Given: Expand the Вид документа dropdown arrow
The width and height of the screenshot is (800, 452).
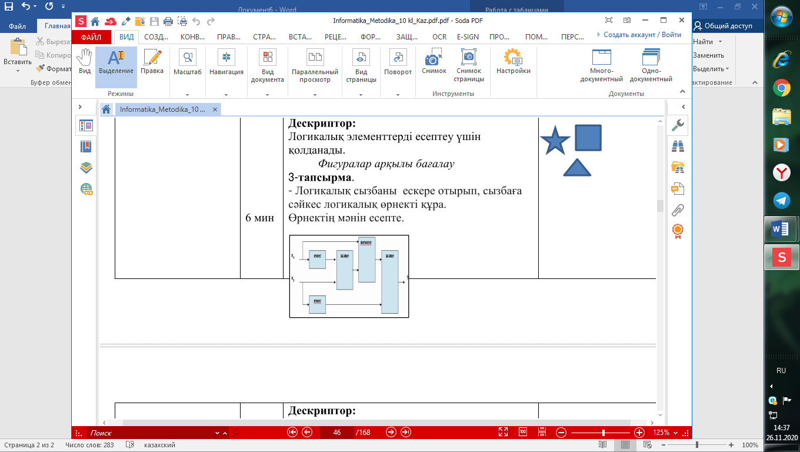Looking at the screenshot, I should (268, 94).
